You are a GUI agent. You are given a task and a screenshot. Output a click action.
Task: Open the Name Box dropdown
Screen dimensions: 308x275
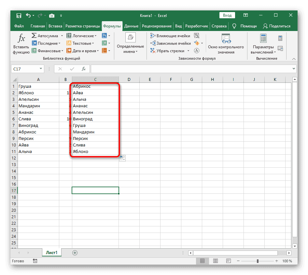(x=41, y=69)
